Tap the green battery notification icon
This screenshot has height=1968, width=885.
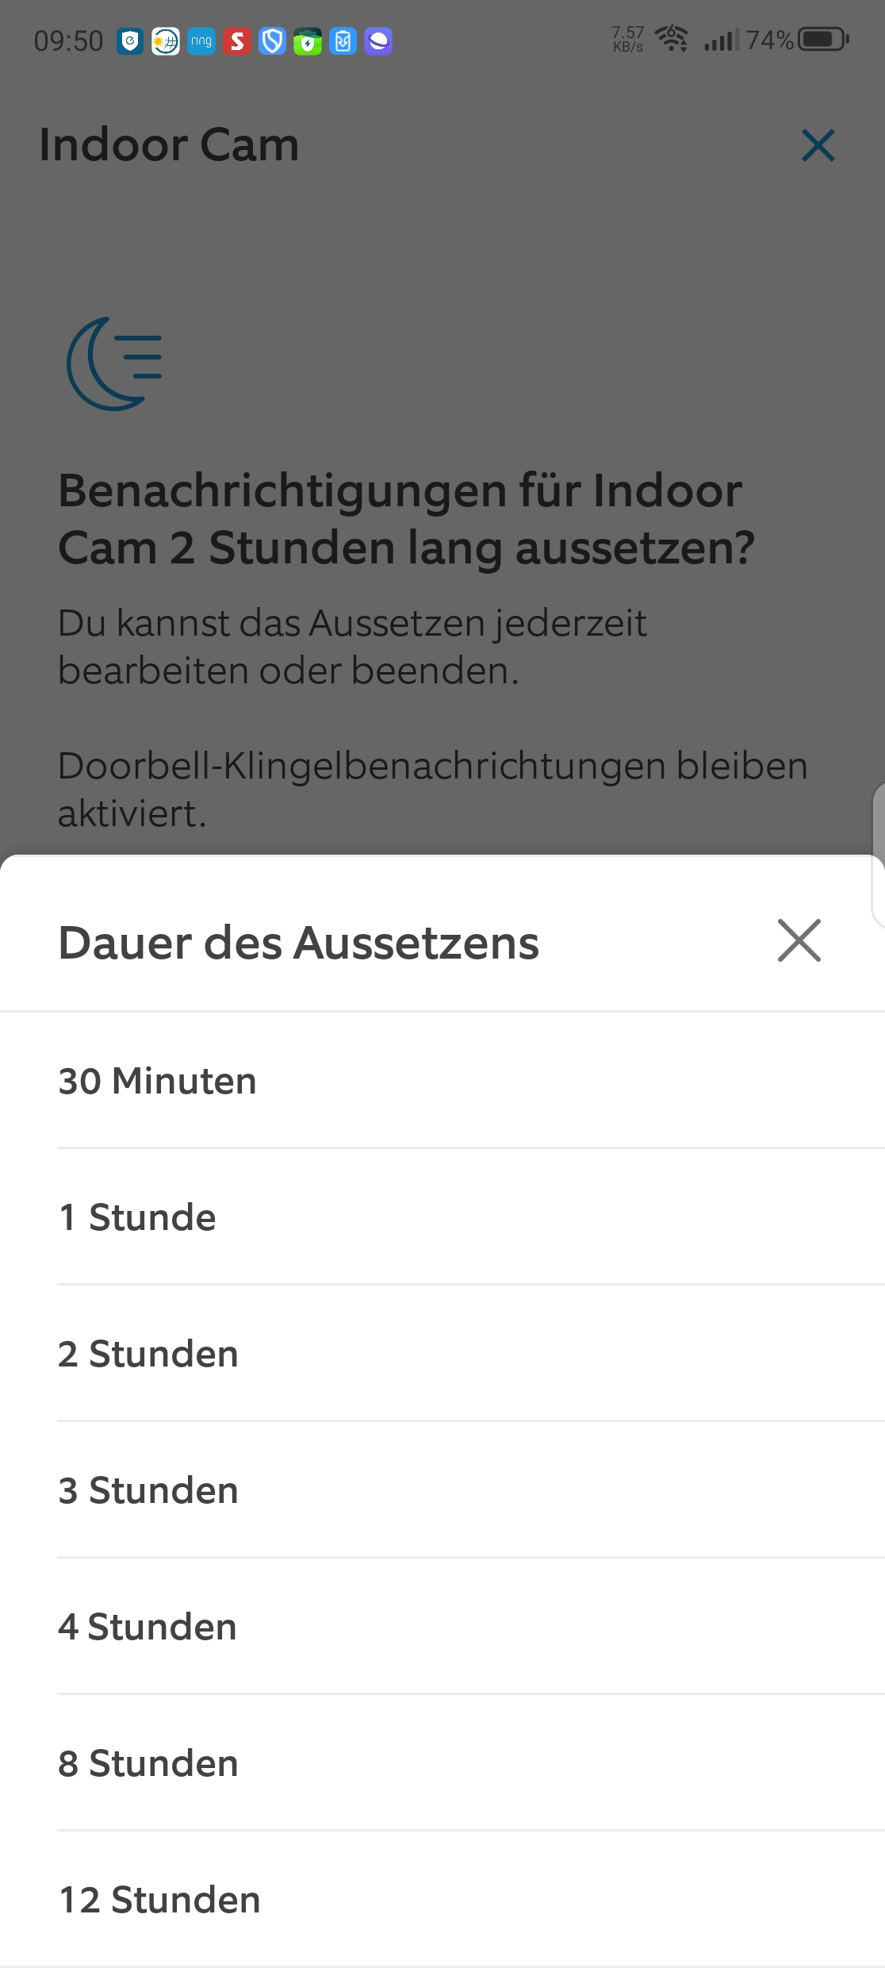[308, 41]
